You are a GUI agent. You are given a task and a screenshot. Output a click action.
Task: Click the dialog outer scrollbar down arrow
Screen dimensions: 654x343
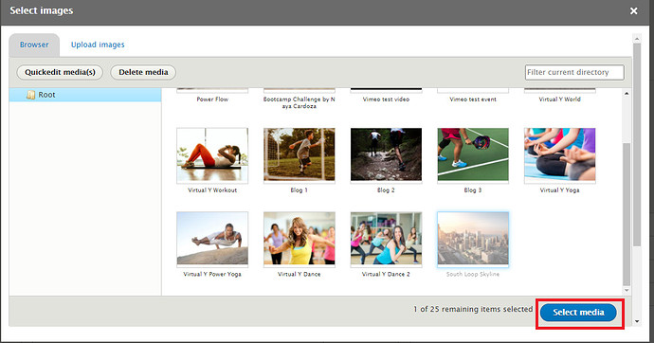pos(637,321)
